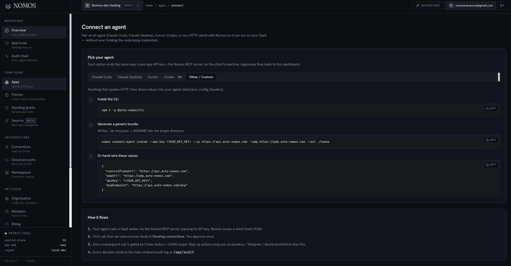Open Overview in the sidebar
Image resolution: width=511 pixels, height=266 pixels.
[x=34, y=32]
